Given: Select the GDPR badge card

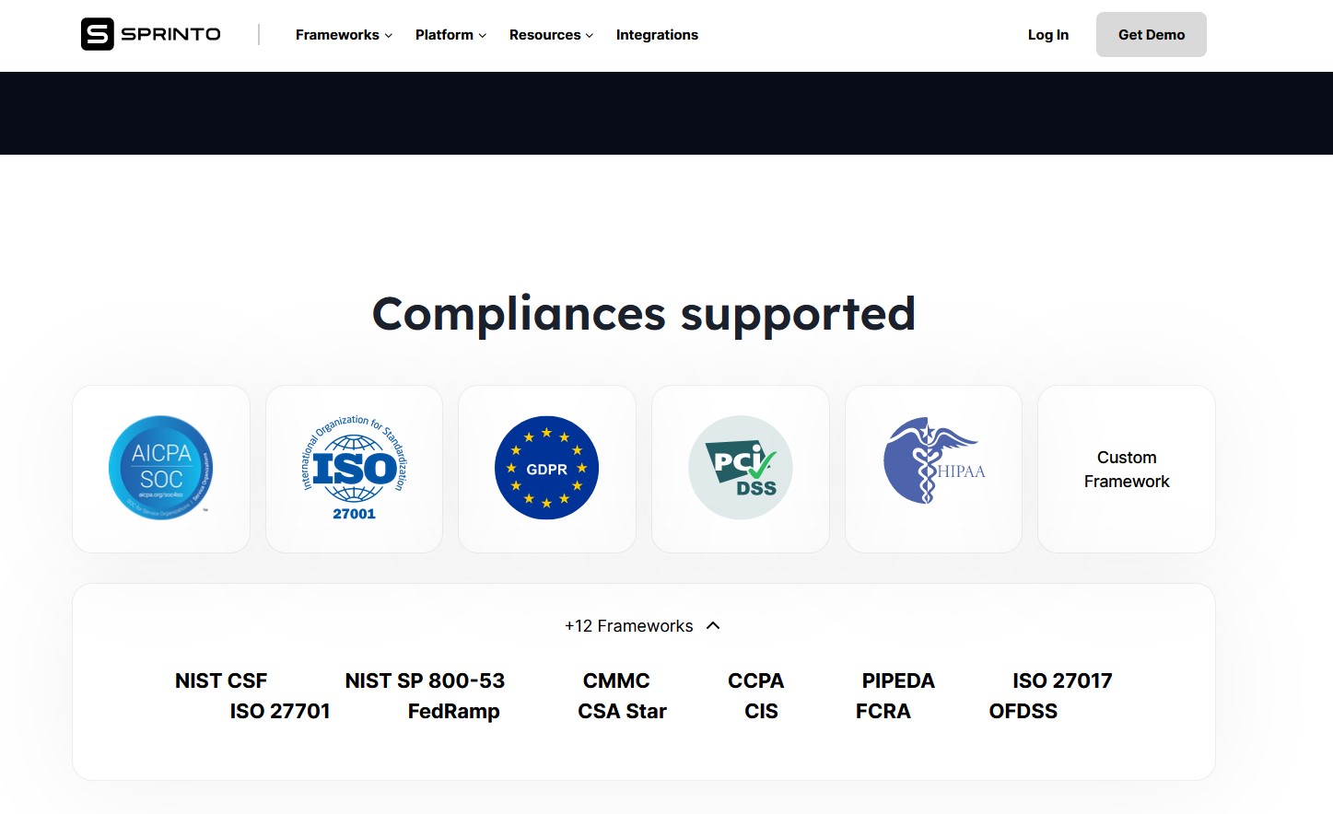Looking at the screenshot, I should tap(547, 469).
